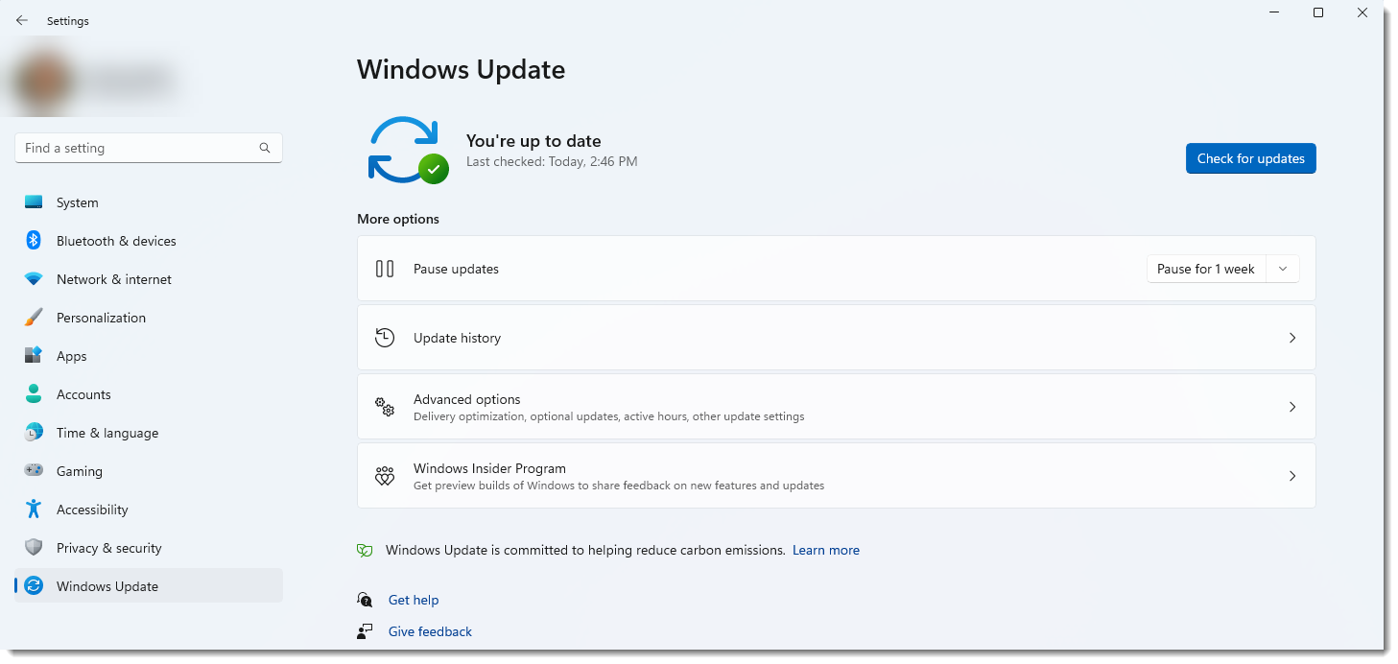Viewport: 1398px width, 664px height.
Task: Open Time & language settings
Action: 149,433
